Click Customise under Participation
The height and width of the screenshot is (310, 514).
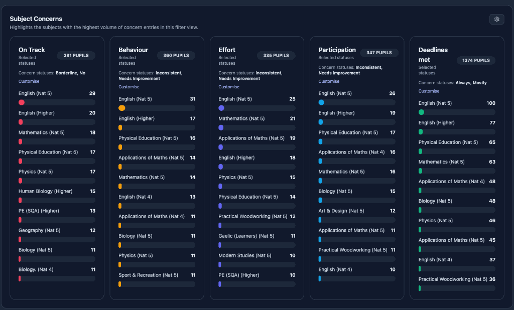pyautogui.click(x=329, y=81)
